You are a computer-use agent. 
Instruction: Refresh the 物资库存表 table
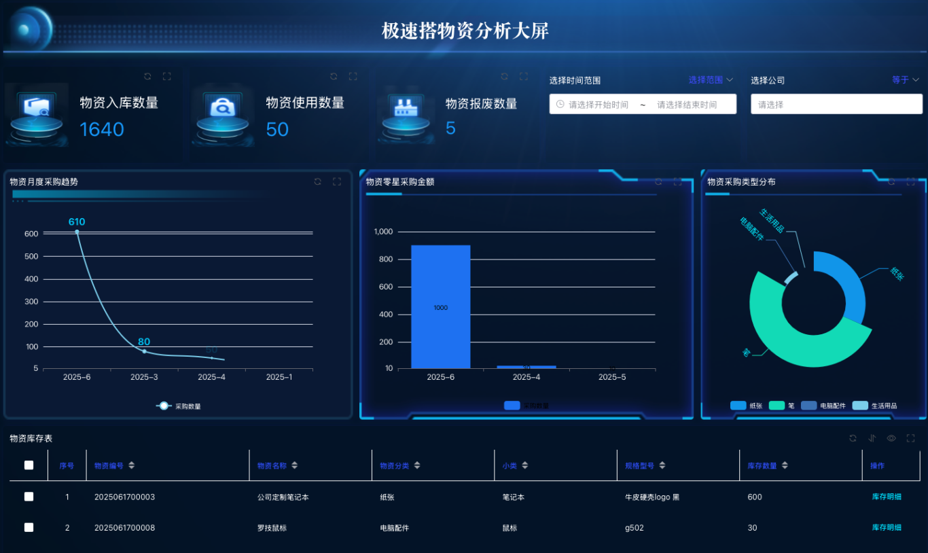(853, 438)
